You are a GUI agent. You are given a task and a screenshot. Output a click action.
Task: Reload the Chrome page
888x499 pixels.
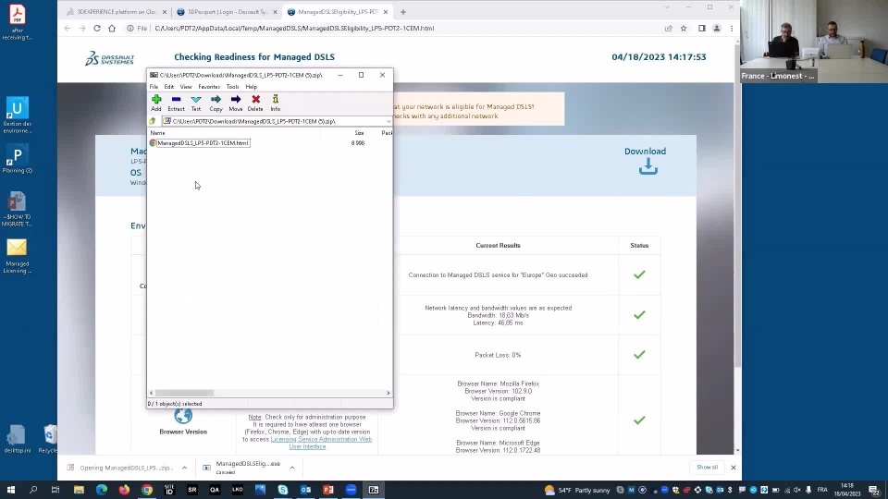pos(97,29)
